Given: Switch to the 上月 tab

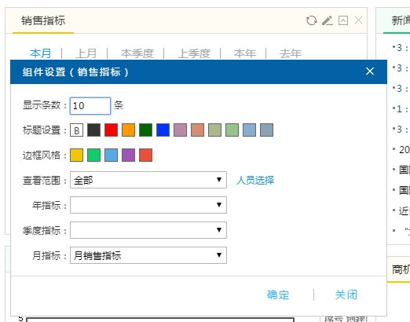Looking at the screenshot, I should click(x=86, y=53).
